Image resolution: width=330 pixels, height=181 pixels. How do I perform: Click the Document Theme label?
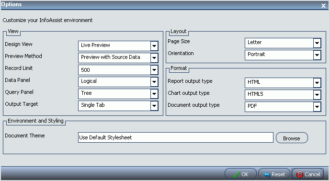click(25, 136)
